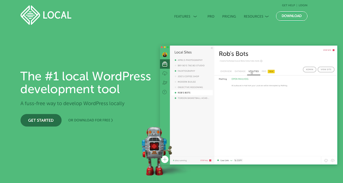
Task: Open the Add-ons puzzle icon in sidebar
Action: [x=165, y=83]
